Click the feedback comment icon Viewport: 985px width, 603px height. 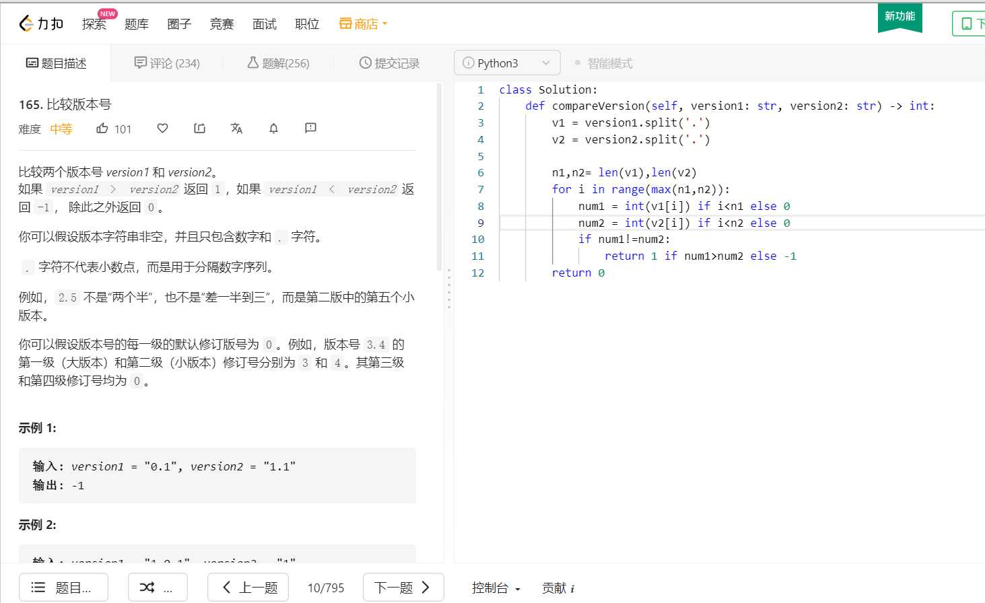pyautogui.click(x=310, y=128)
